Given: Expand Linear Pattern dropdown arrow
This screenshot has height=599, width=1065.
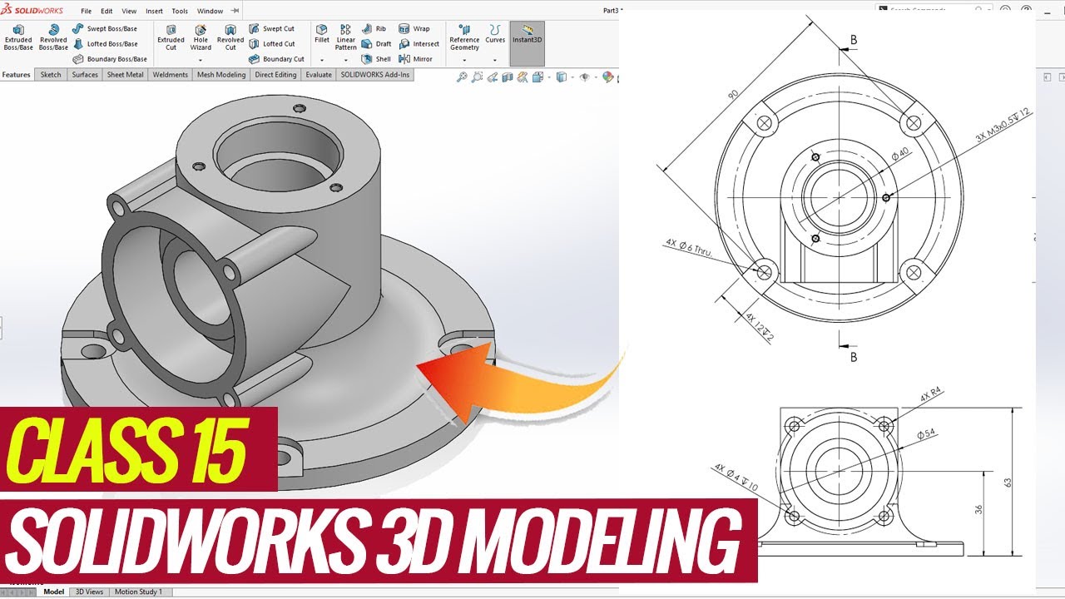Looking at the screenshot, I should (x=345, y=60).
